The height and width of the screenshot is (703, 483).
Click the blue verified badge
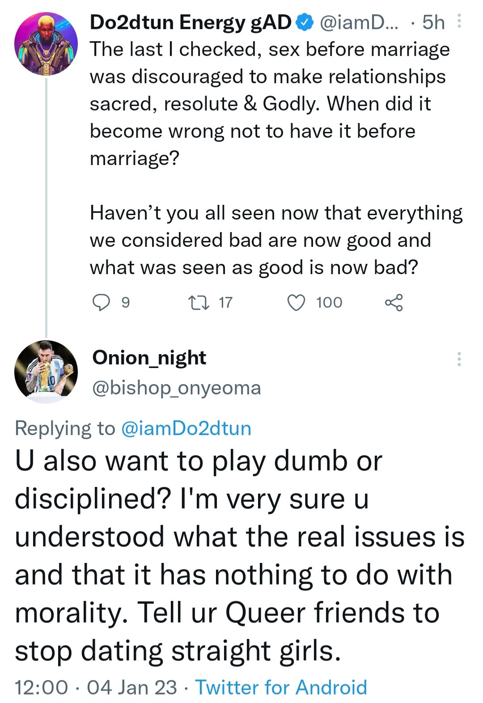coord(305,22)
